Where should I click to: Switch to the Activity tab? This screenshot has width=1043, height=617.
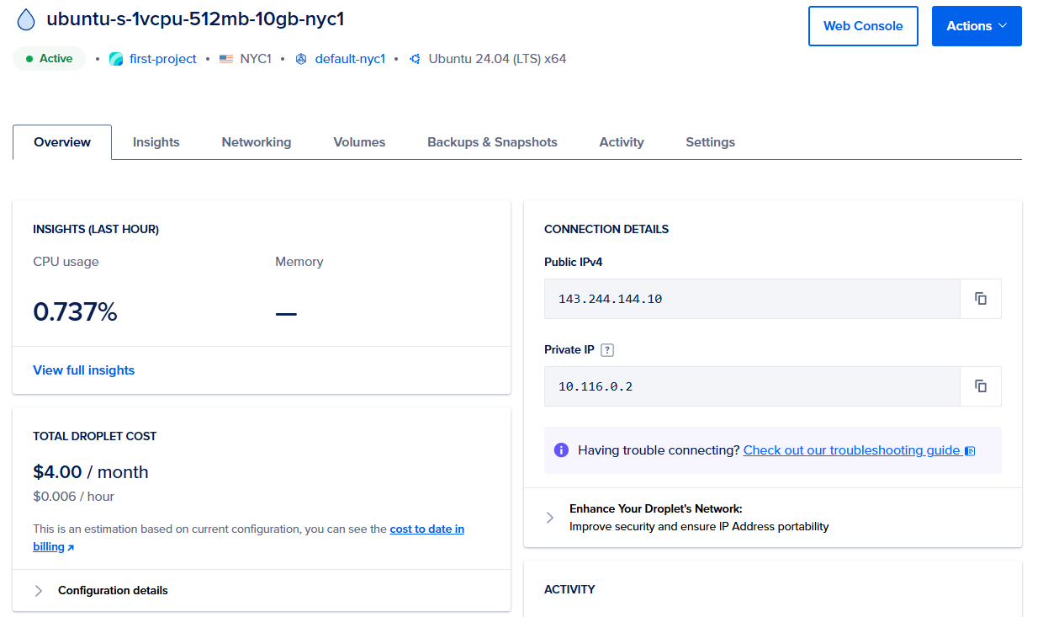(x=622, y=142)
